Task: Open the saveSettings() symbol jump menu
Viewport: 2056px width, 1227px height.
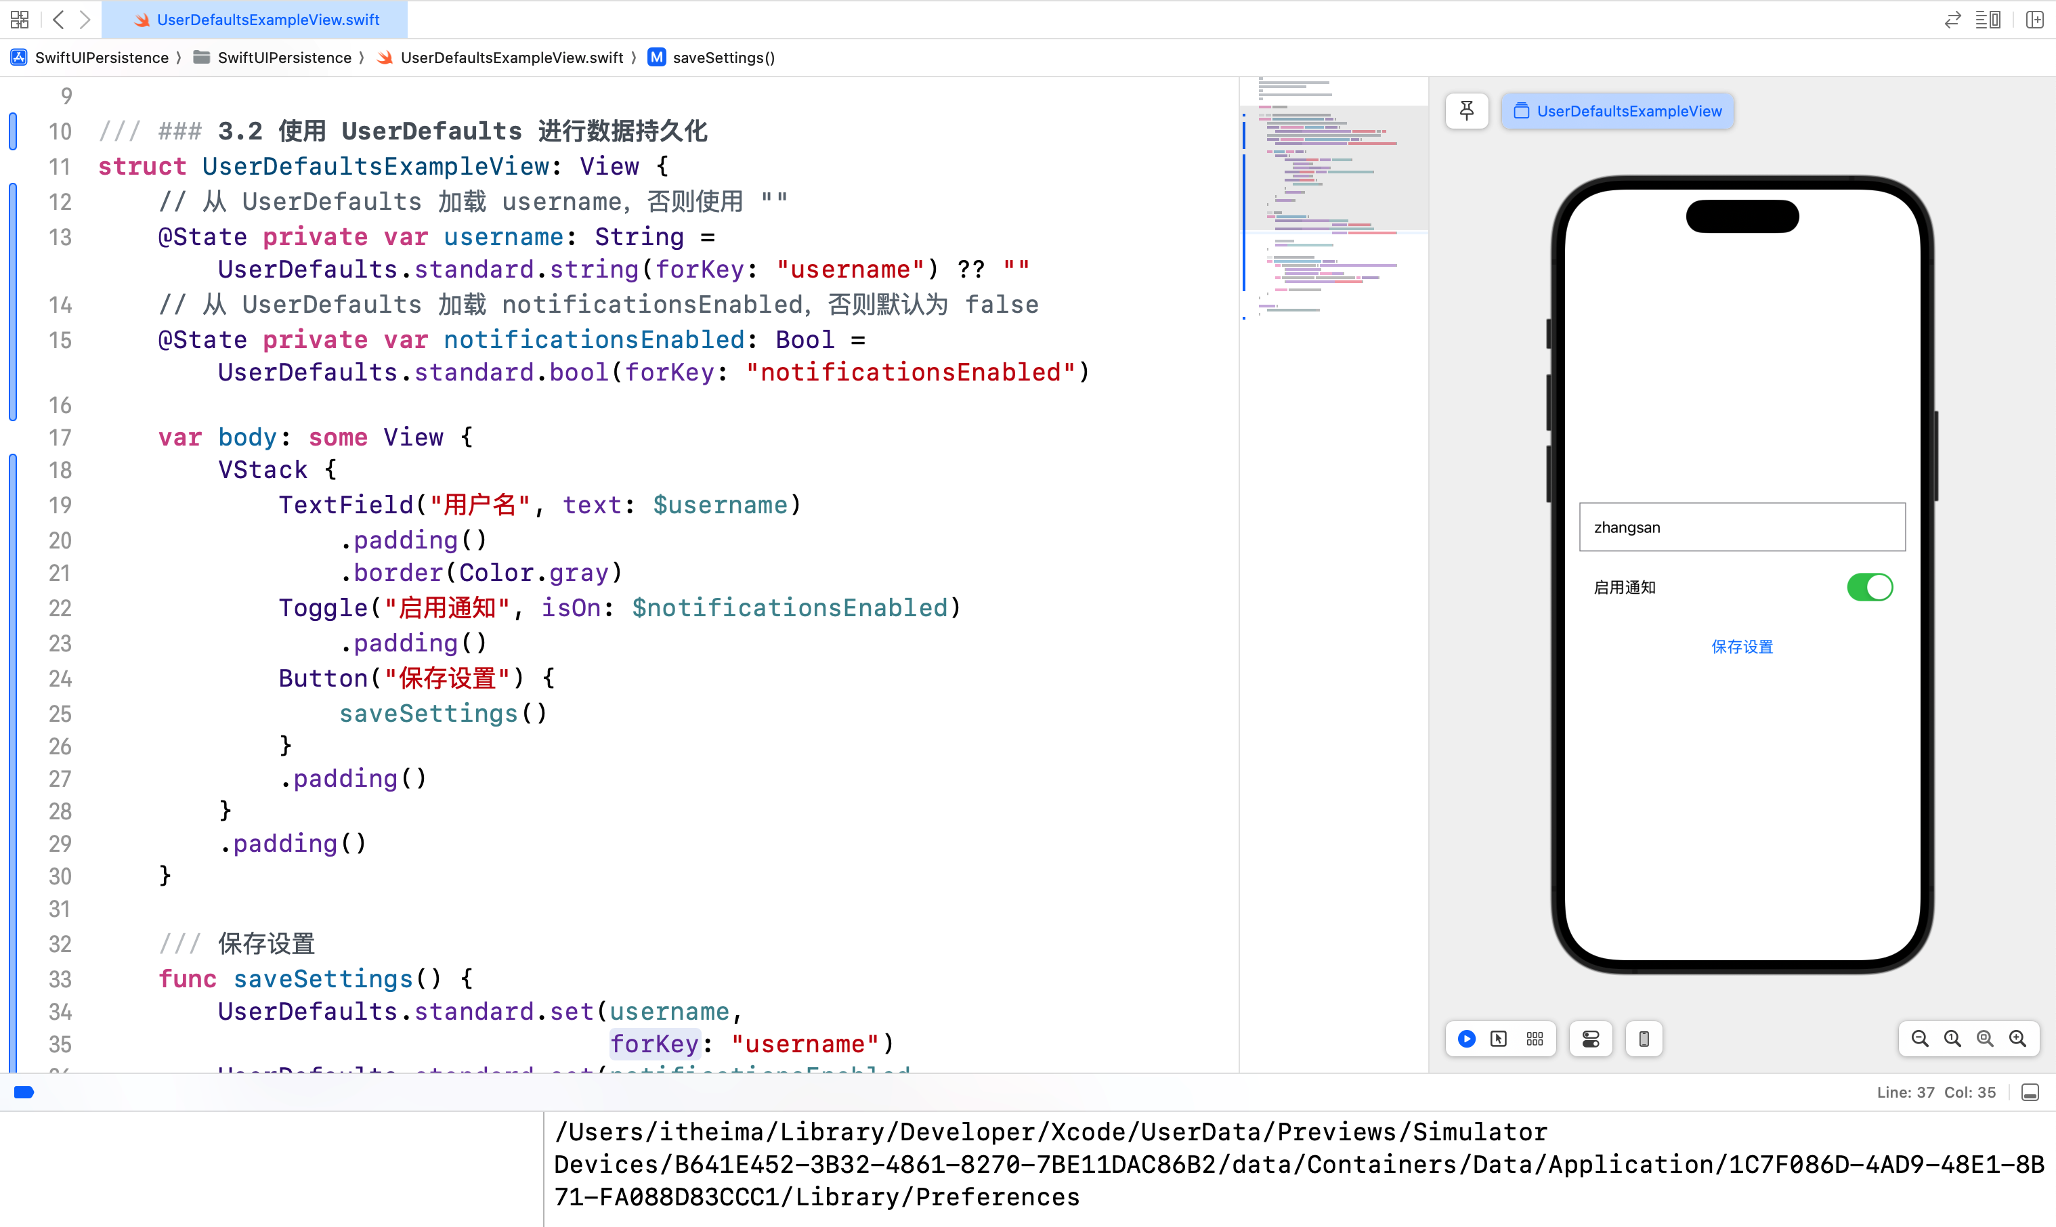Action: point(712,57)
